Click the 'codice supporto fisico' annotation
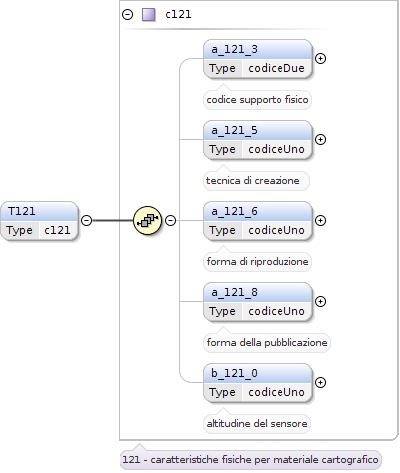This screenshot has width=400, height=473. click(x=258, y=100)
